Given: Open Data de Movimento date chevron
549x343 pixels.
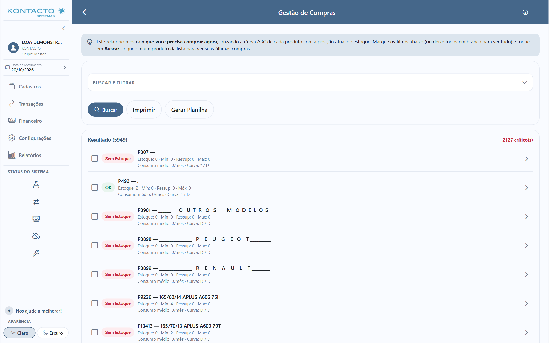Looking at the screenshot, I should [65, 67].
